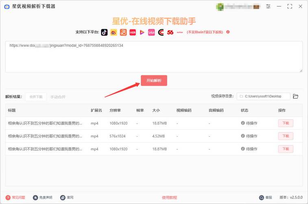Click into the video URL text area
This screenshot has height=204, width=308.
154,57
